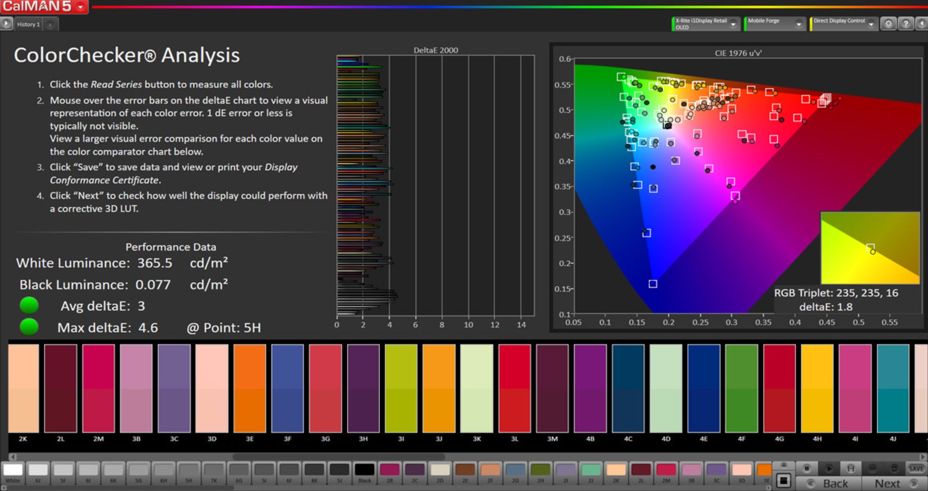The image size is (928, 491).
Task: Click the comparator scrollbar left arrow
Action: click(x=13, y=456)
